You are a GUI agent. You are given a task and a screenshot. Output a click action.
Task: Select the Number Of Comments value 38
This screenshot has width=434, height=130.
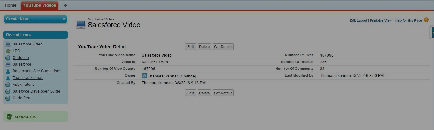coord(322,69)
